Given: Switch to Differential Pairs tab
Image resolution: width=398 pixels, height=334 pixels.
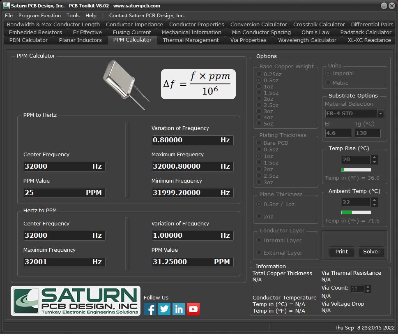Looking at the screenshot, I should pyautogui.click(x=372, y=24).
